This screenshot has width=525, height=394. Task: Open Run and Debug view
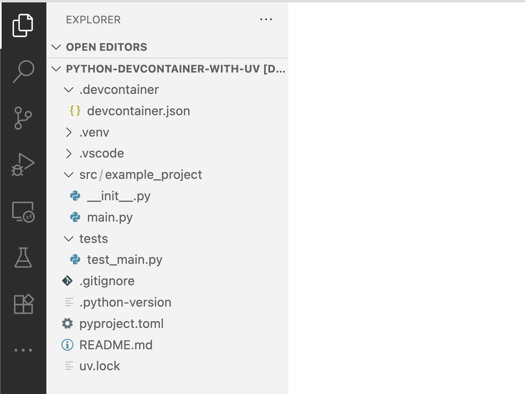point(23,164)
